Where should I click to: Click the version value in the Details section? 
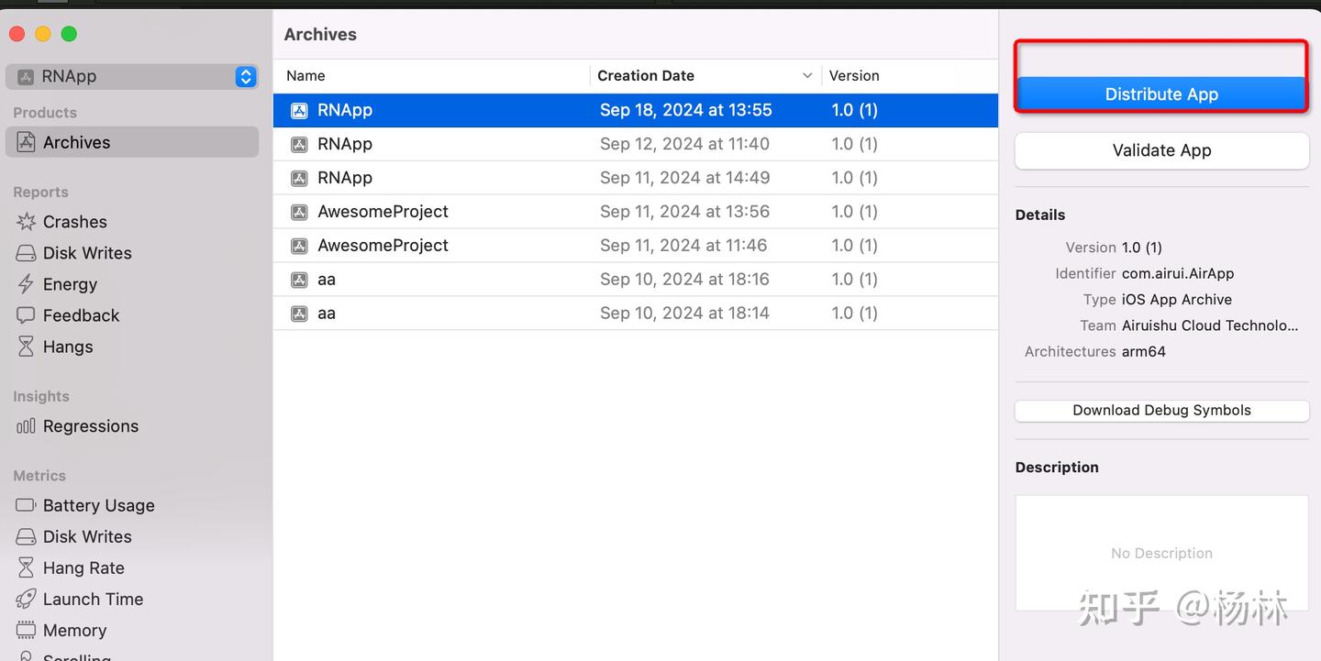[x=1142, y=248]
